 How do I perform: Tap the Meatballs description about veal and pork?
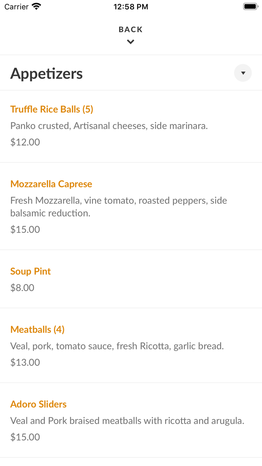[x=117, y=346]
